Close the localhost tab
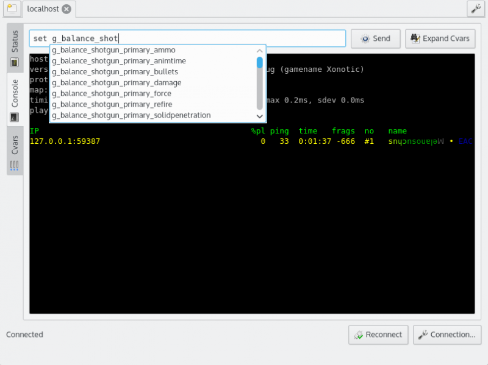 (66, 9)
